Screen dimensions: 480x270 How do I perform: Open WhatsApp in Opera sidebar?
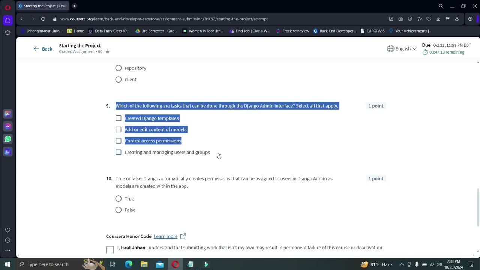pyautogui.click(x=7, y=139)
